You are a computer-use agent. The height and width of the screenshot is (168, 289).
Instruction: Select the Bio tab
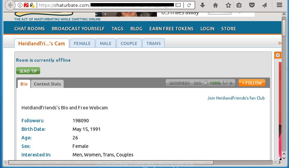coord(24,84)
